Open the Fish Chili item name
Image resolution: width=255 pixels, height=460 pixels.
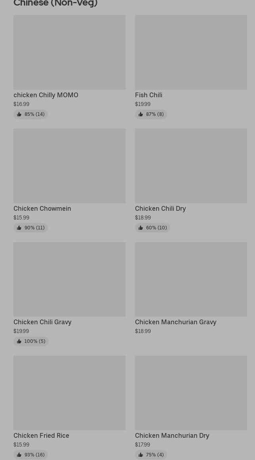(x=148, y=95)
